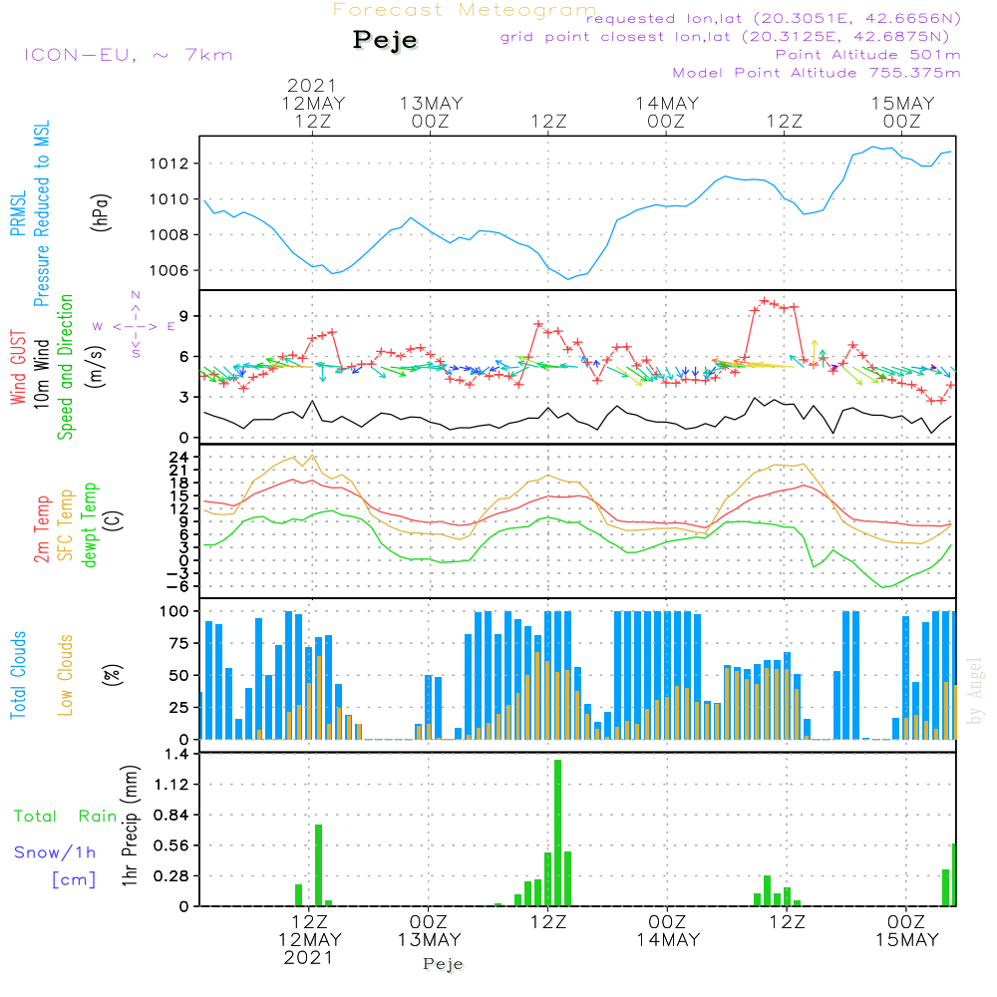Click the orange 'Low Clouds' label
This screenshot has width=997, height=997.
(x=66, y=675)
